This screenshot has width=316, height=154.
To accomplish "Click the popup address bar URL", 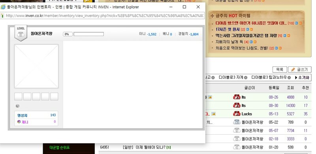I will click(104, 16).
